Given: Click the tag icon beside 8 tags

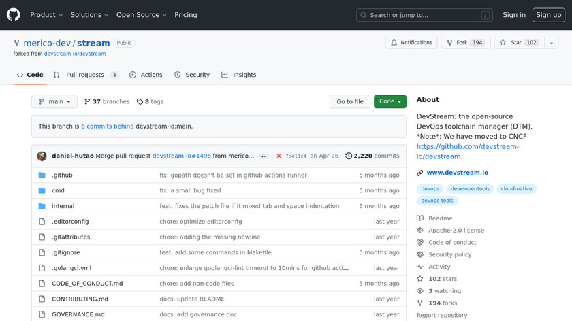Looking at the screenshot, I should tap(140, 101).
